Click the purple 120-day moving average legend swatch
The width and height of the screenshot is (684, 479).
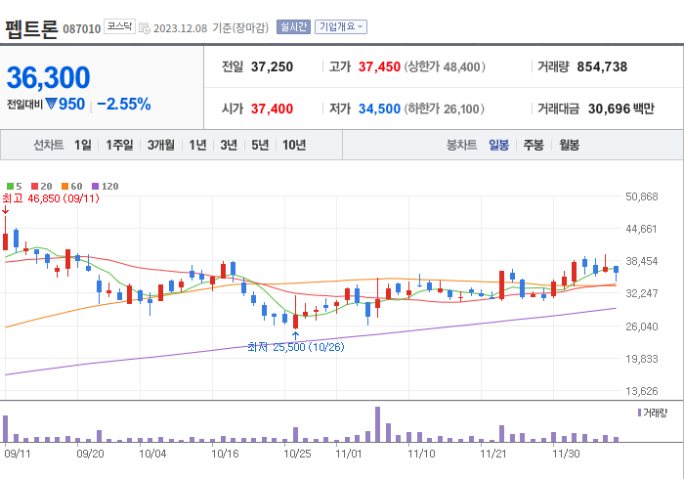pos(96,187)
